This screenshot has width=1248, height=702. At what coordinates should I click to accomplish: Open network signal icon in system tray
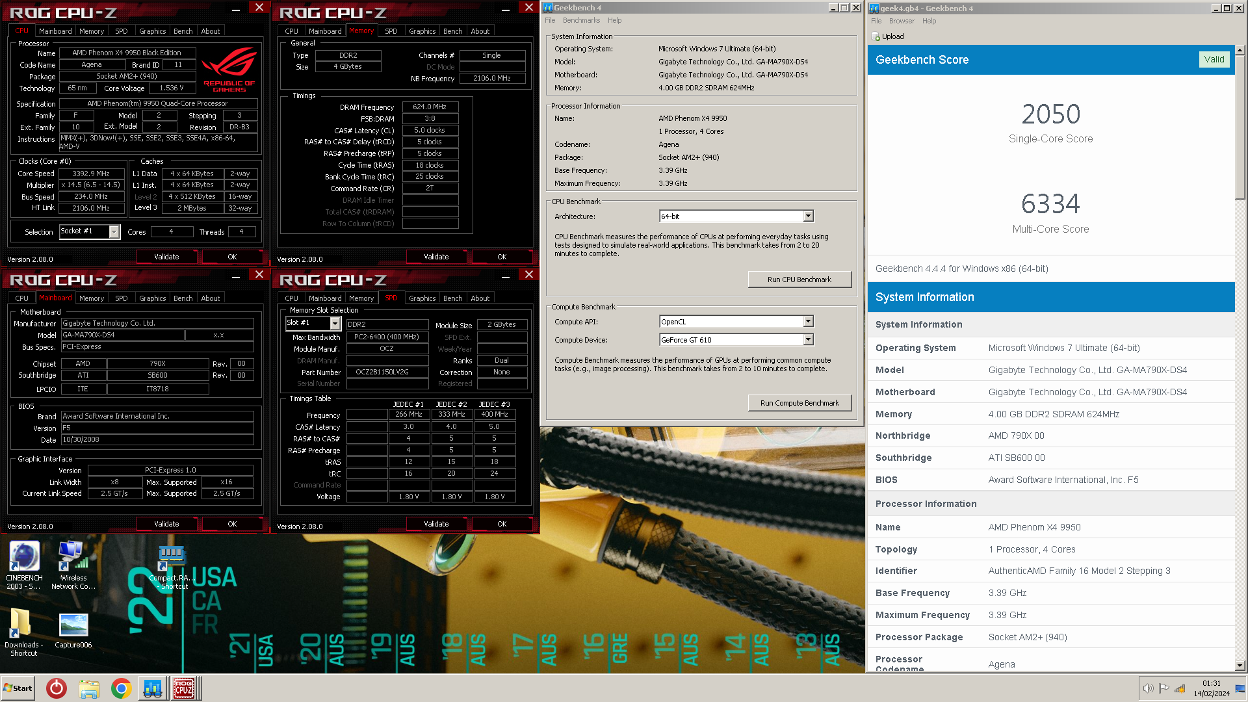[x=1180, y=688]
